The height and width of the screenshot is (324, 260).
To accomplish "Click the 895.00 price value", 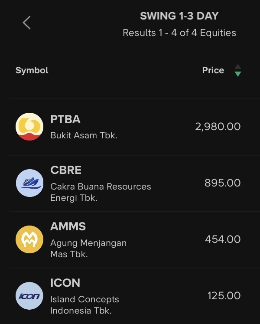I will pos(222,183).
